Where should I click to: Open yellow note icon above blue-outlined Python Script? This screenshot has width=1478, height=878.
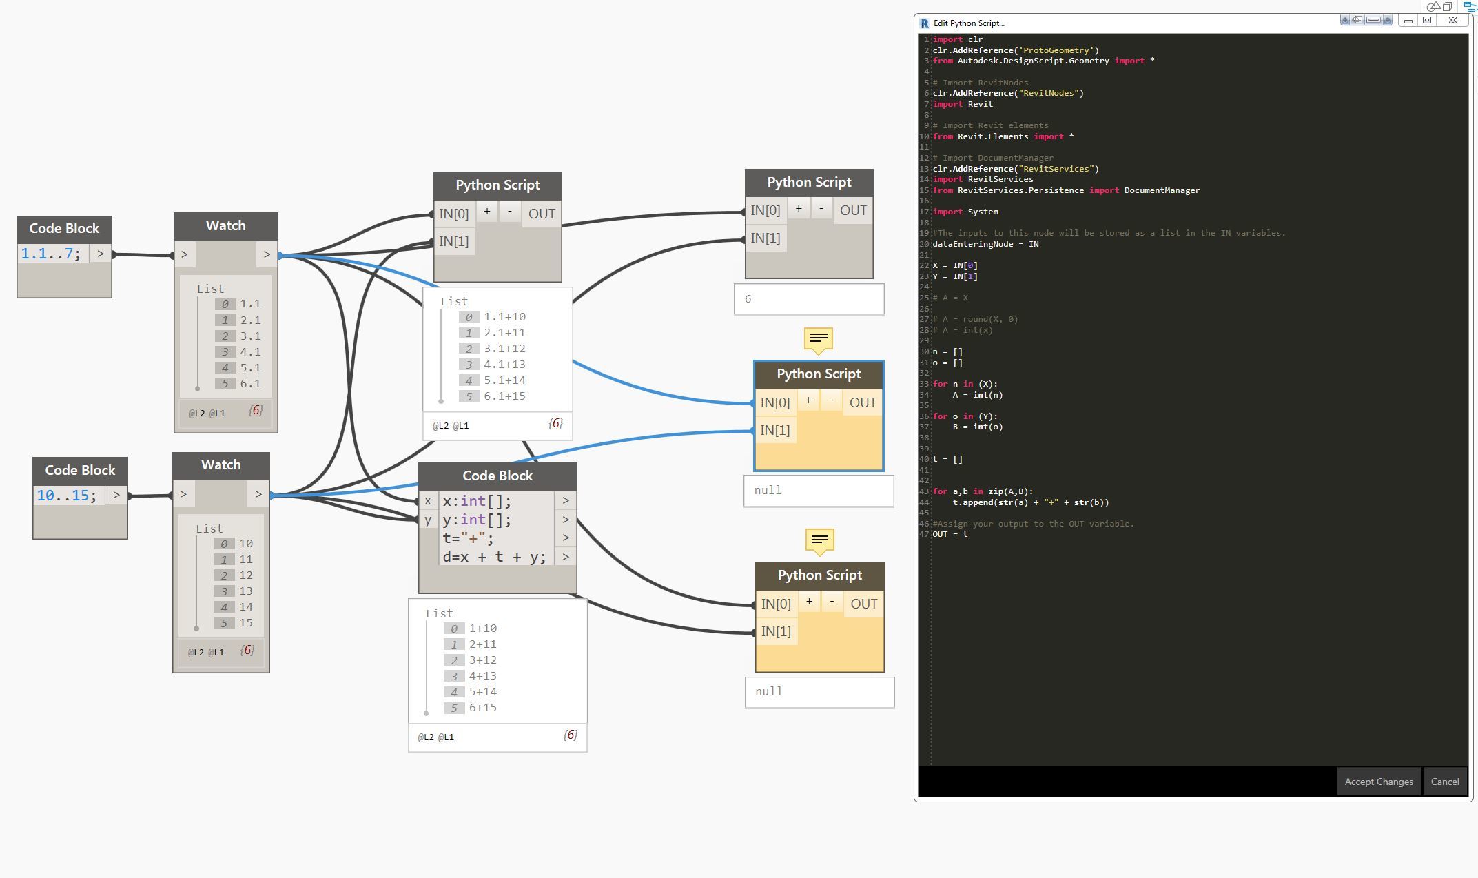(x=818, y=339)
